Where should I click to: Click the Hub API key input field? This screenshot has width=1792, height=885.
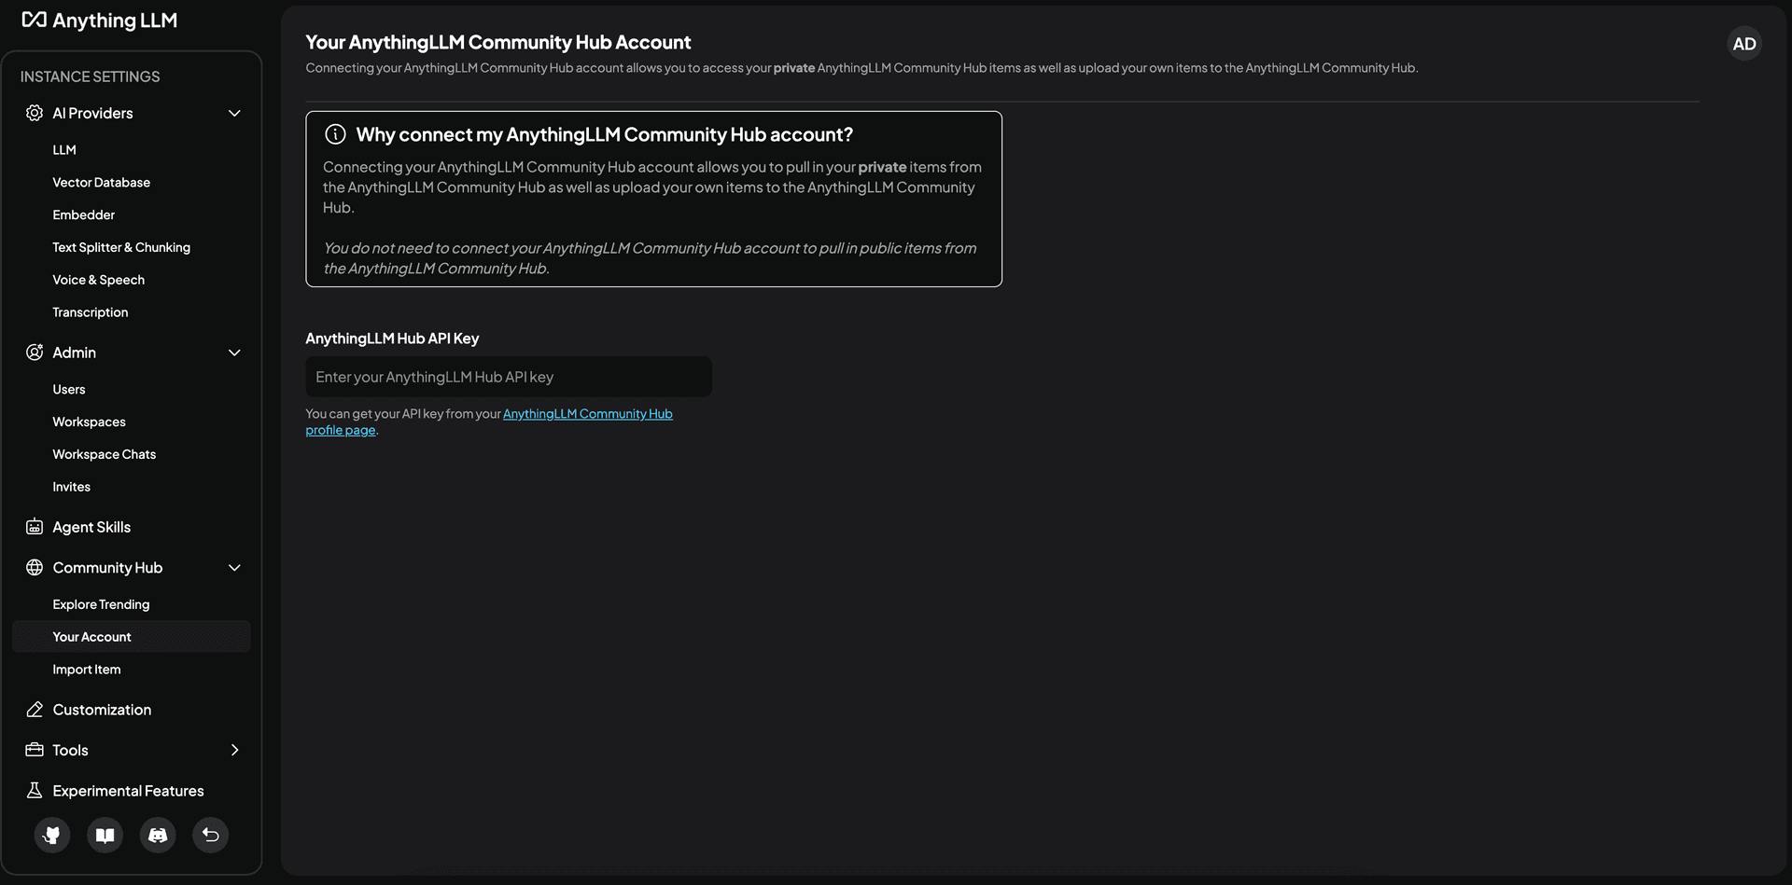pyautogui.click(x=508, y=377)
